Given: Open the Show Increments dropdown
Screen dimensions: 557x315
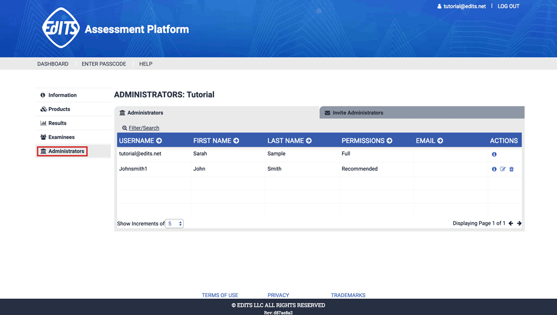Looking at the screenshot, I should coord(174,223).
